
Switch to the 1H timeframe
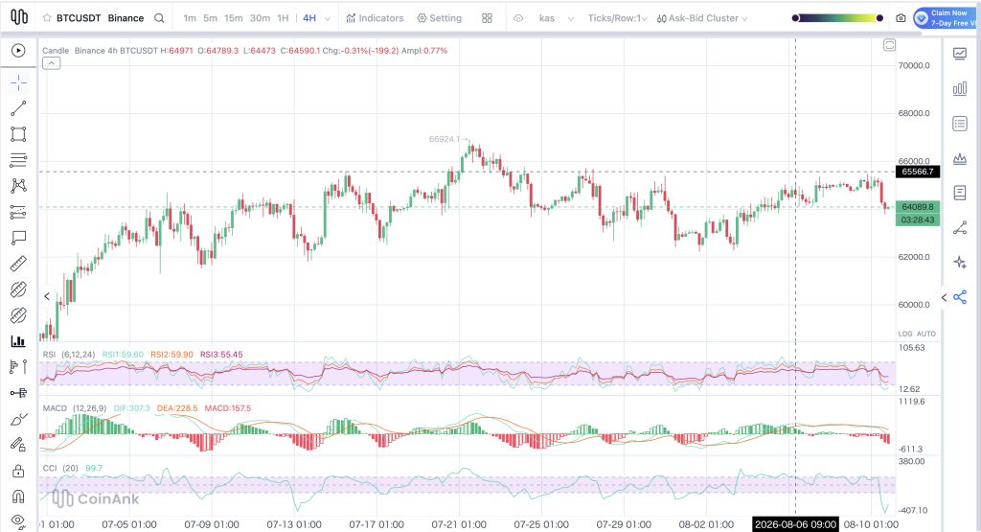(x=283, y=18)
